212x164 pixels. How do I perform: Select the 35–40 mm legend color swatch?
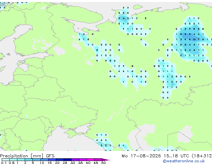83,160
